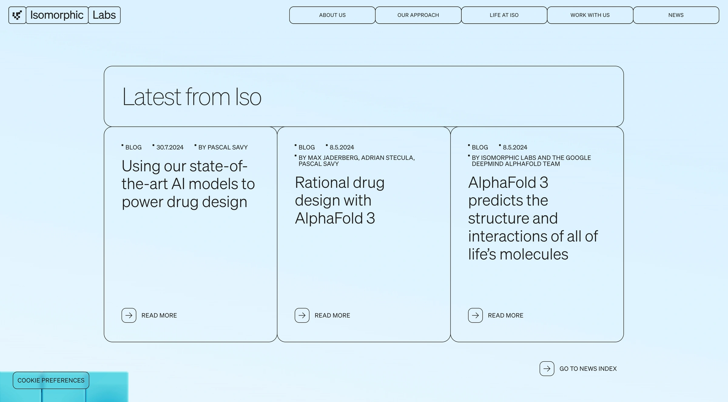Click By Isomorphic Labs and Google DeepMind author line
Viewport: 728px width, 402px height.
531,161
